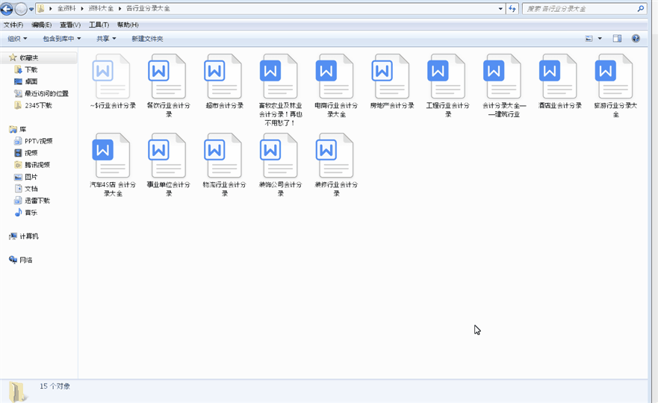Viewport: 658px width, 403px height.
Task: Open the PPTV视频 library
Action: [38, 141]
